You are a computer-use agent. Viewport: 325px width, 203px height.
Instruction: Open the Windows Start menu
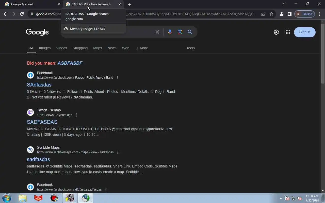click(7, 198)
